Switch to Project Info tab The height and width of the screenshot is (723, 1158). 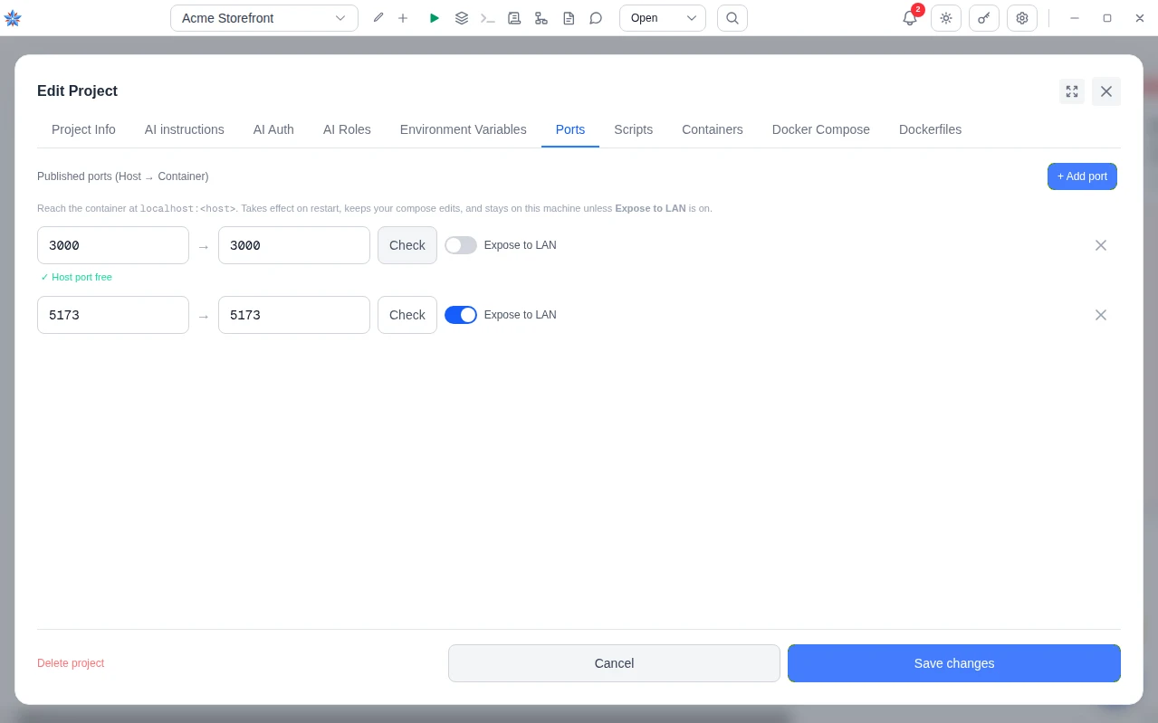pos(83,129)
